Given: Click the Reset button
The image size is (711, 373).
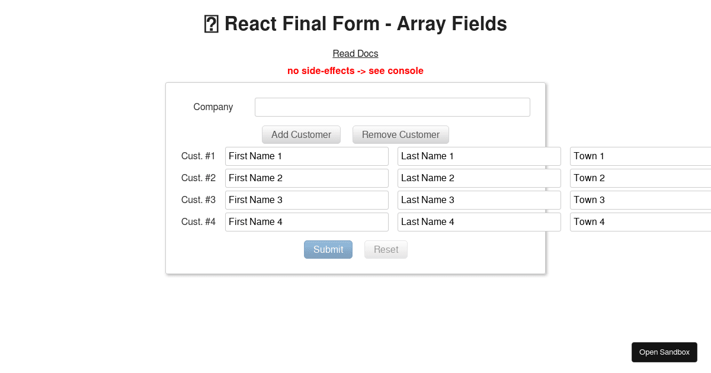Looking at the screenshot, I should pyautogui.click(x=386, y=250).
